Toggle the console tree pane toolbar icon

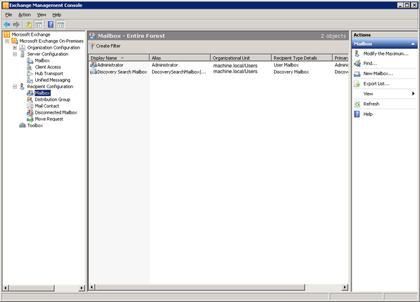[39, 24]
